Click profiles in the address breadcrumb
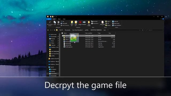 pyautogui.click(x=87, y=30)
